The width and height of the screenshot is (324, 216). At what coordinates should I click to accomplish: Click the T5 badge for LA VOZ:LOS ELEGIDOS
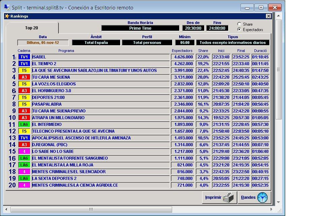[x=24, y=84]
